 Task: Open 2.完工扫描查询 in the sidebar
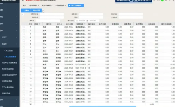point(10,57)
